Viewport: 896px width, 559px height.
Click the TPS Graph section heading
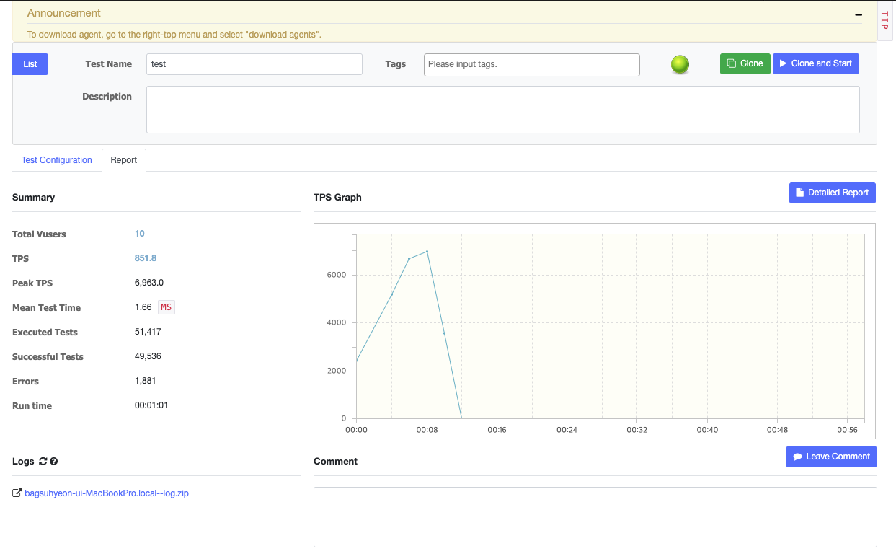[337, 197]
